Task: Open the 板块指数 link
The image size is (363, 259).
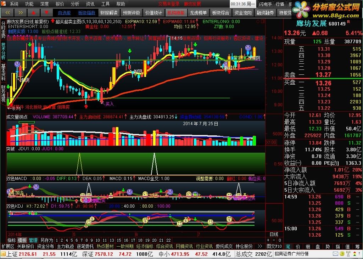Action: (x=86, y=13)
